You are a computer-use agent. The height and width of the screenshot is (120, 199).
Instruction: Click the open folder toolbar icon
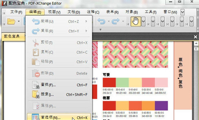pos(11,21)
